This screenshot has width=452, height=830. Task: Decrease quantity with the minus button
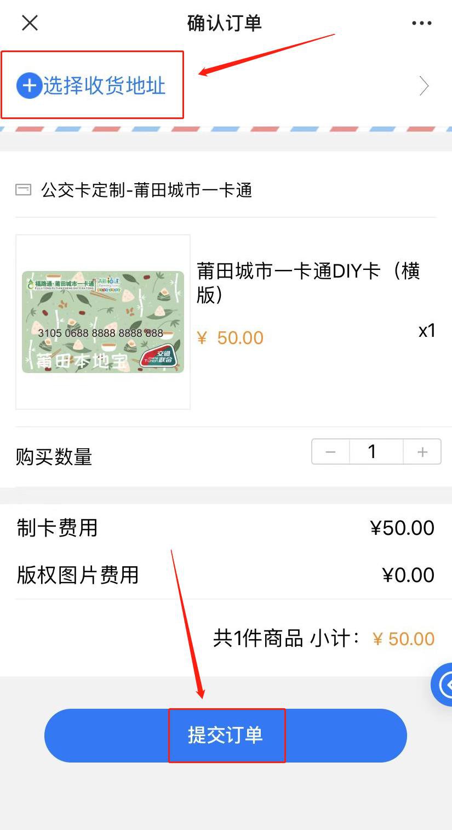pos(330,452)
